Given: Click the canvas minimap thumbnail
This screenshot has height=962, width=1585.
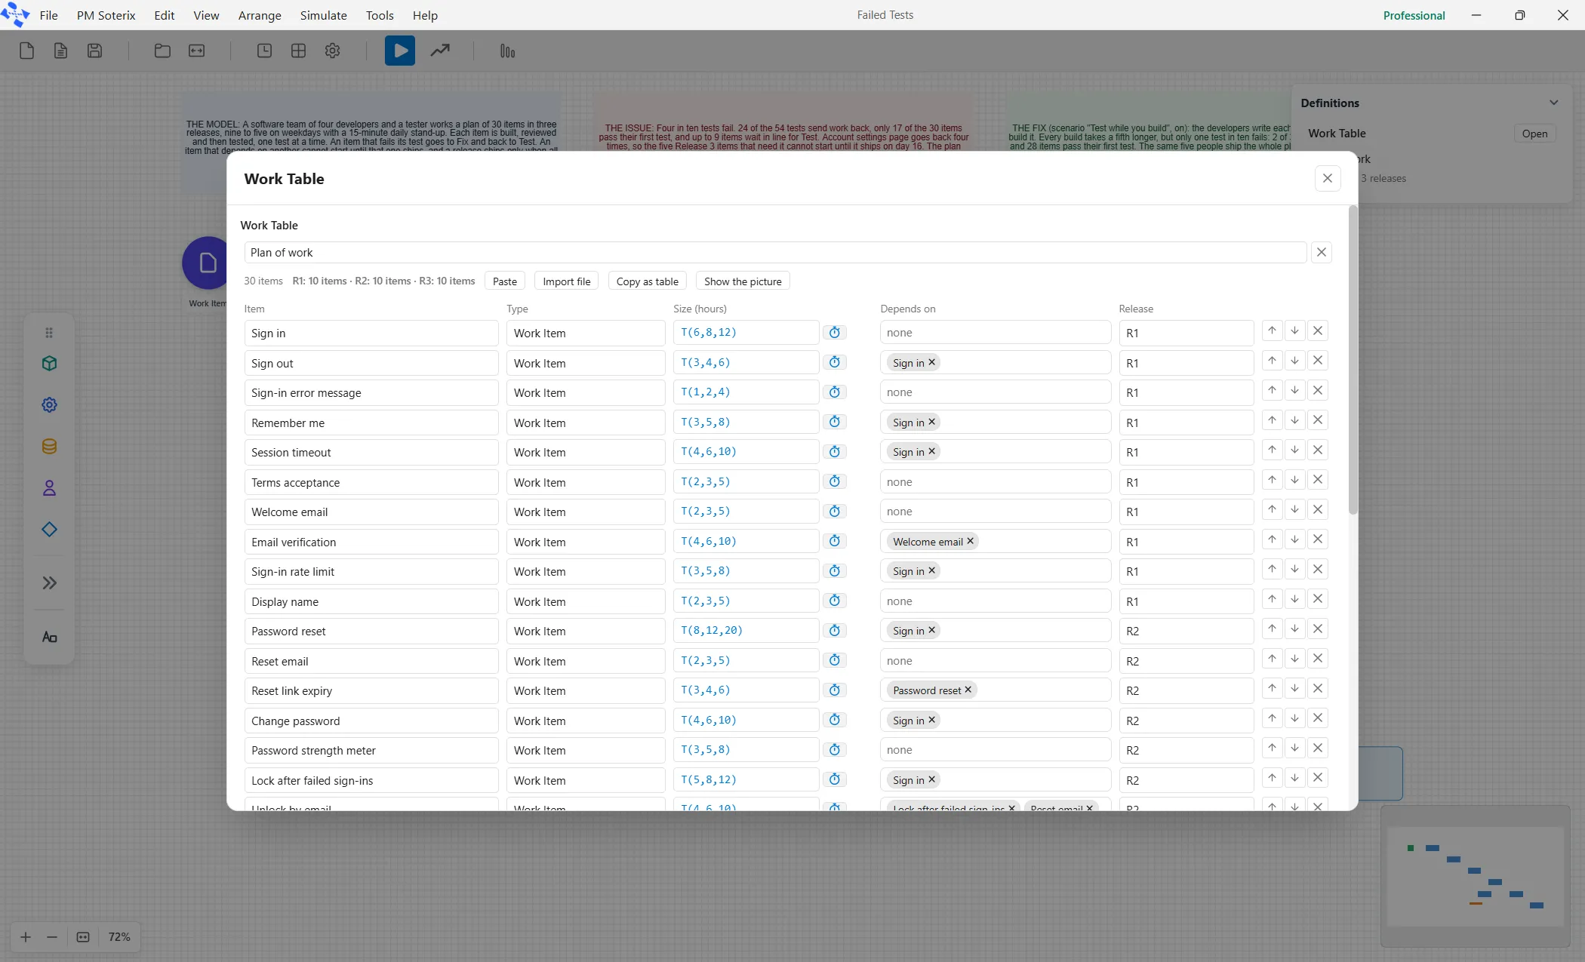Looking at the screenshot, I should coord(1475,877).
